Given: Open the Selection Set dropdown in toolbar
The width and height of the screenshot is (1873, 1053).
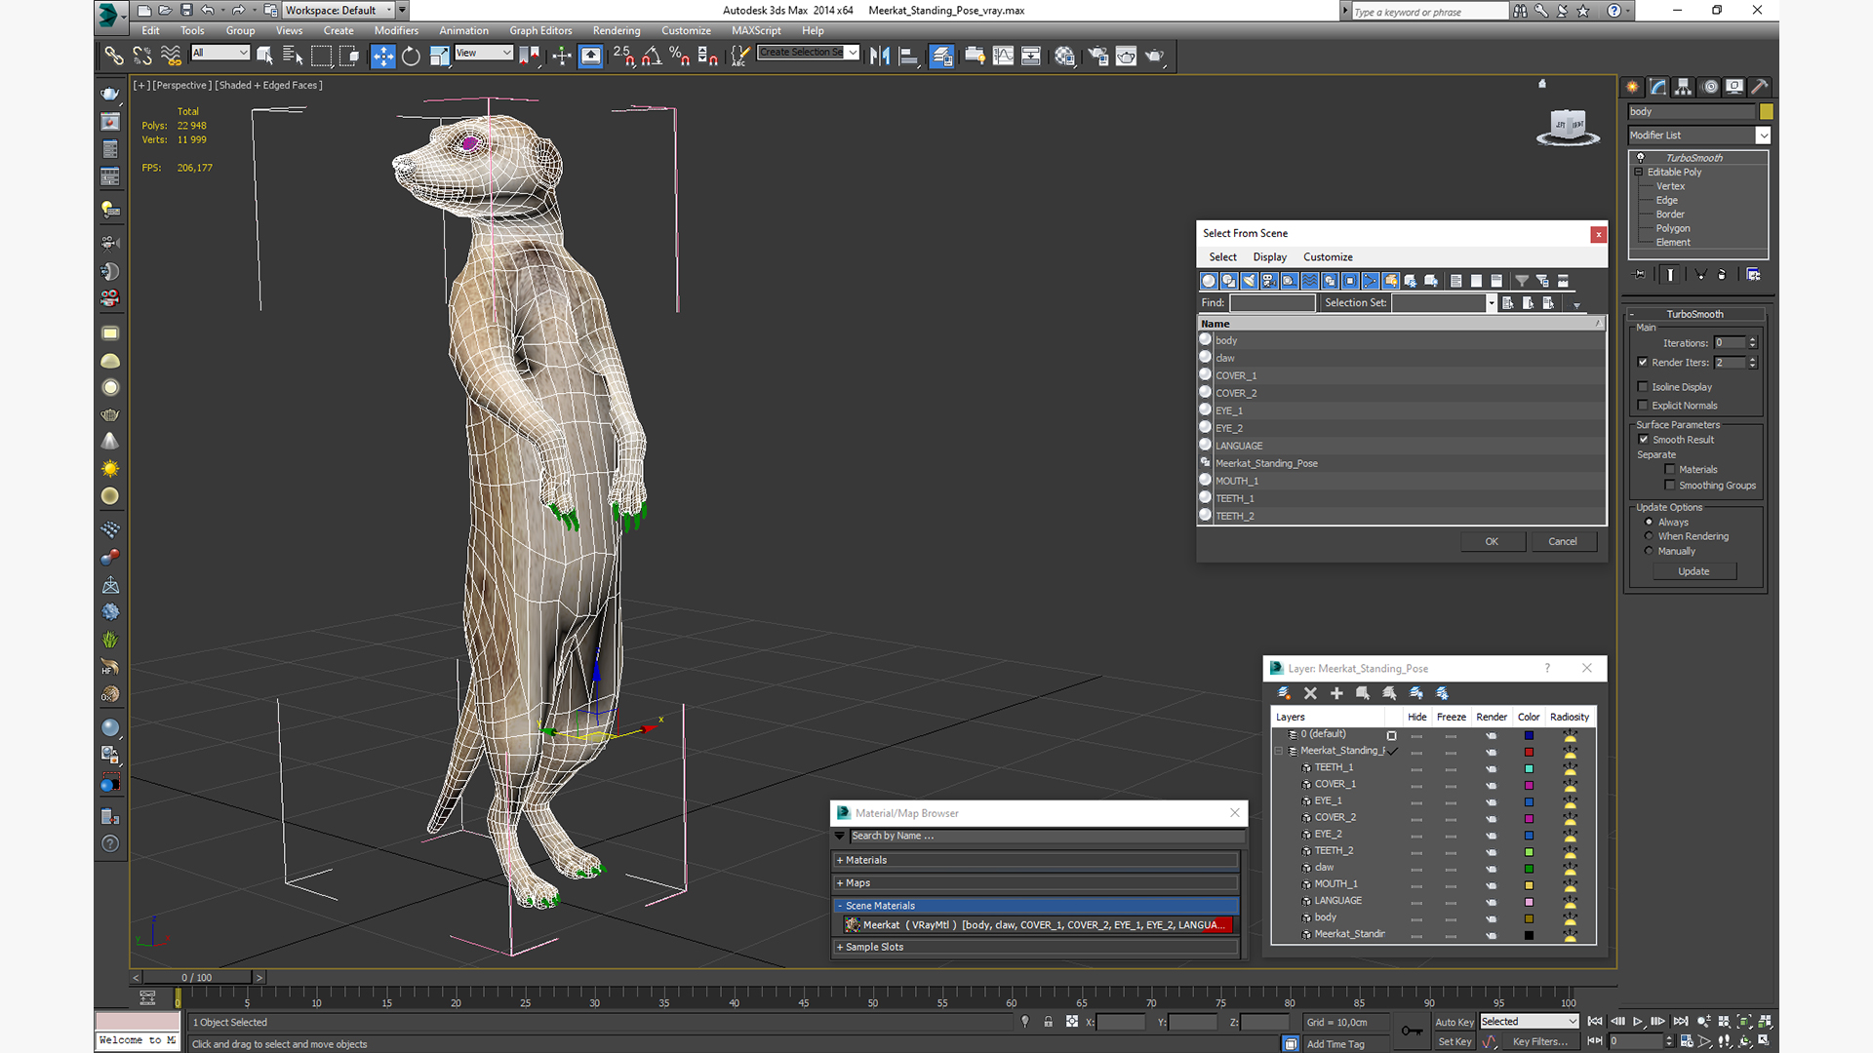Looking at the screenshot, I should coord(849,52).
